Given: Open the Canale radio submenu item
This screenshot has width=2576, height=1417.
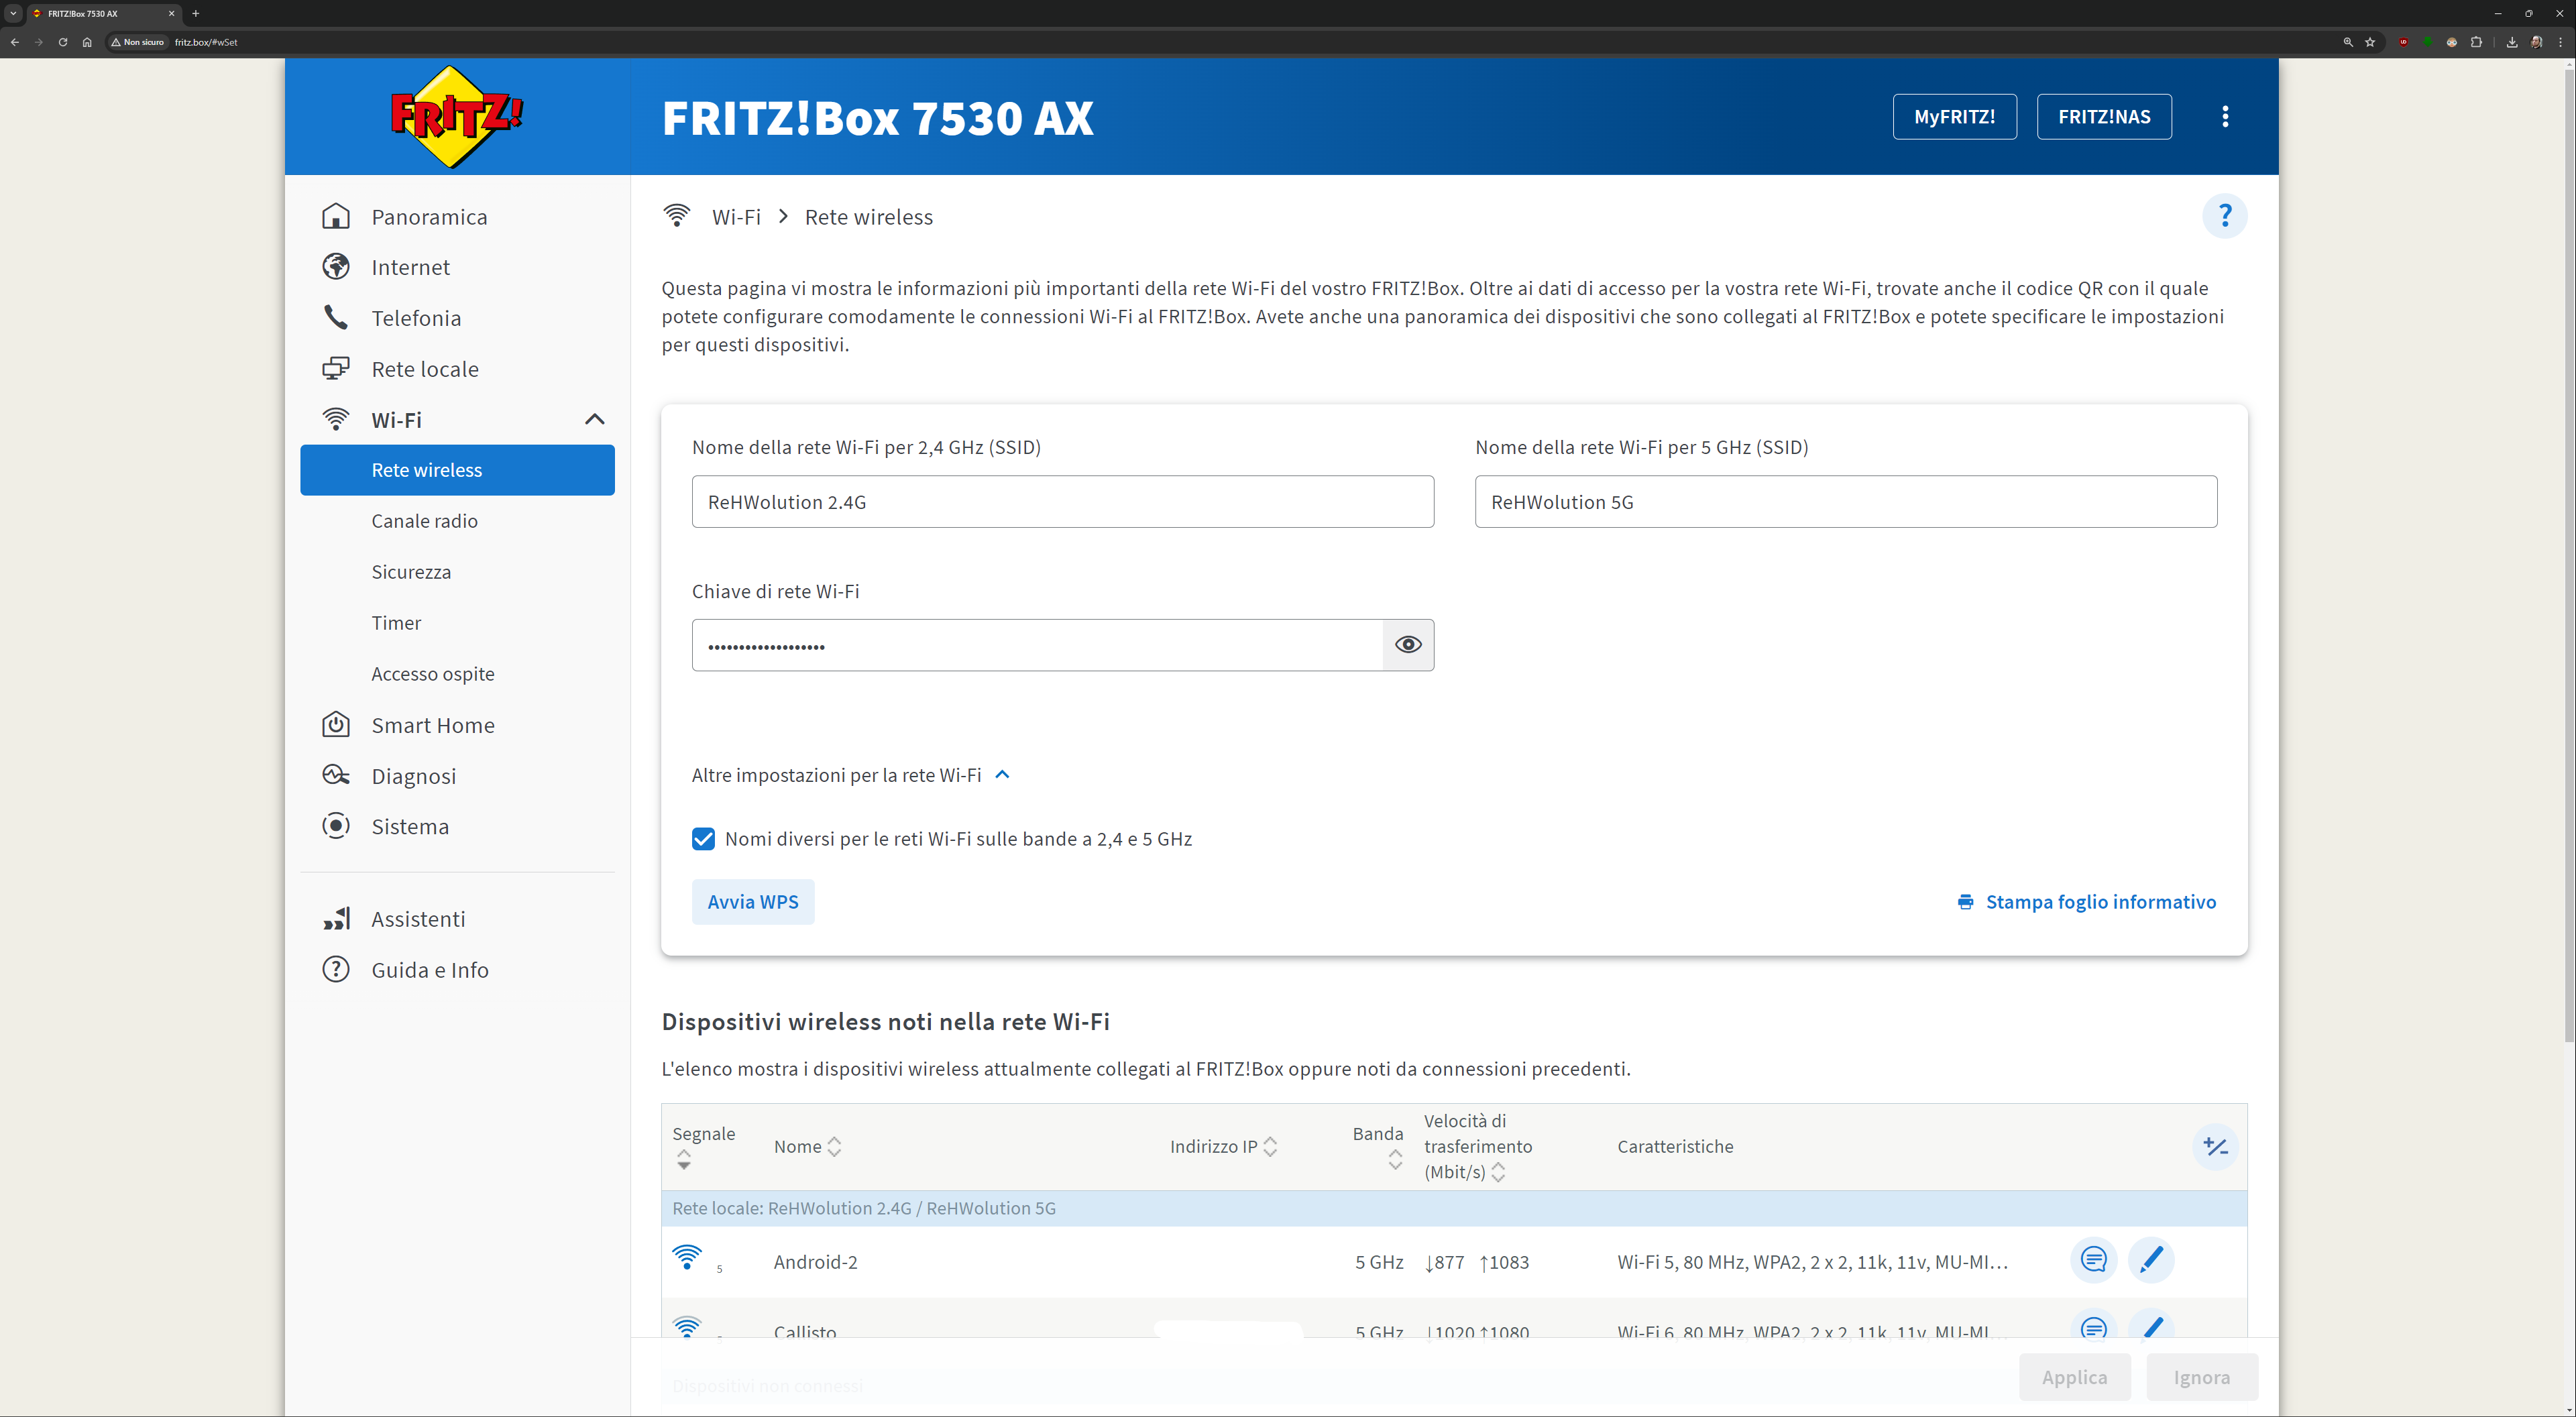Looking at the screenshot, I should pyautogui.click(x=424, y=521).
